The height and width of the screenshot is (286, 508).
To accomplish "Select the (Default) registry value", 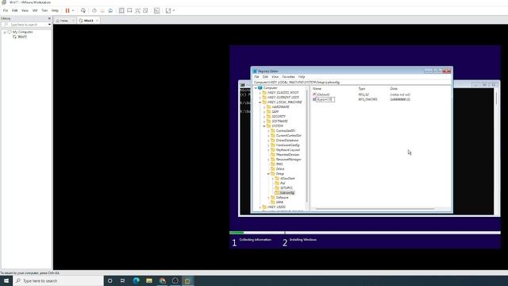I will pyautogui.click(x=323, y=95).
